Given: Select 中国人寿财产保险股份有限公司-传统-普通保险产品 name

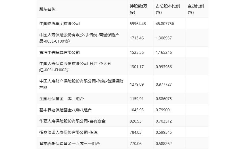Looking at the screenshot, I should pyautogui.click(x=81, y=84).
